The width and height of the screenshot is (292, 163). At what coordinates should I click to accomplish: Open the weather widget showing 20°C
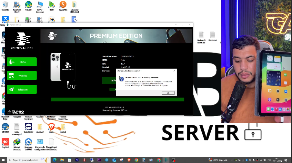pos(218,160)
